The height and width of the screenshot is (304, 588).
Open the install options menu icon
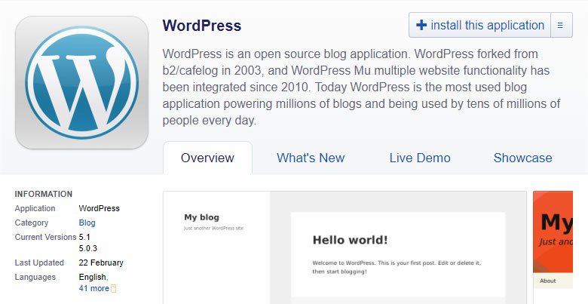[562, 25]
